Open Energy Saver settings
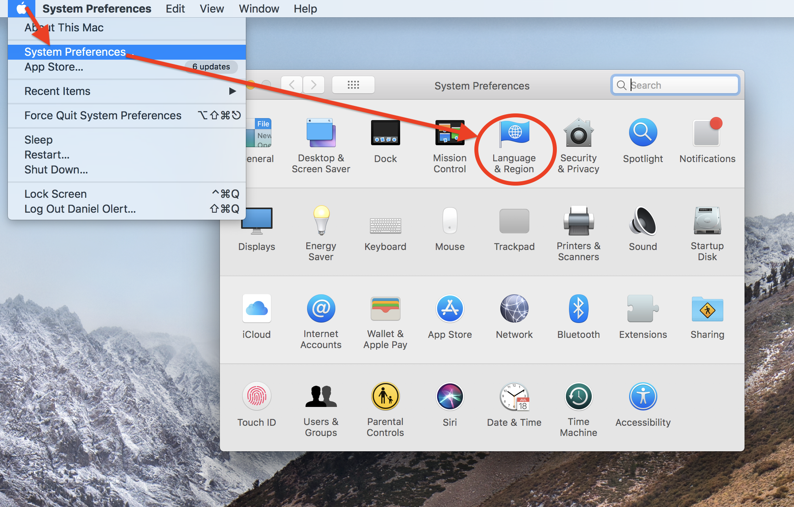This screenshot has height=507, width=794. [x=321, y=221]
